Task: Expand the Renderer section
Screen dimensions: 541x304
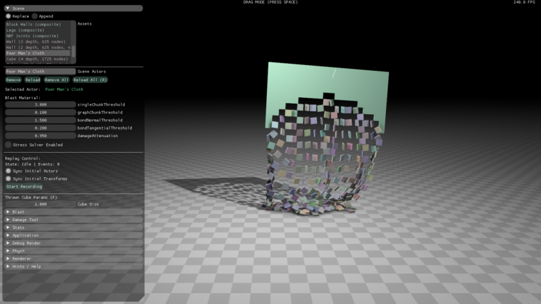Action: pos(73,259)
